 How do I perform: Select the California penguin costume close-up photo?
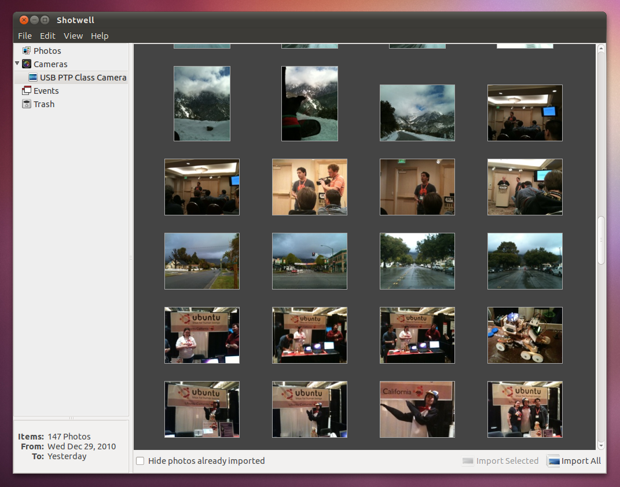(417, 409)
